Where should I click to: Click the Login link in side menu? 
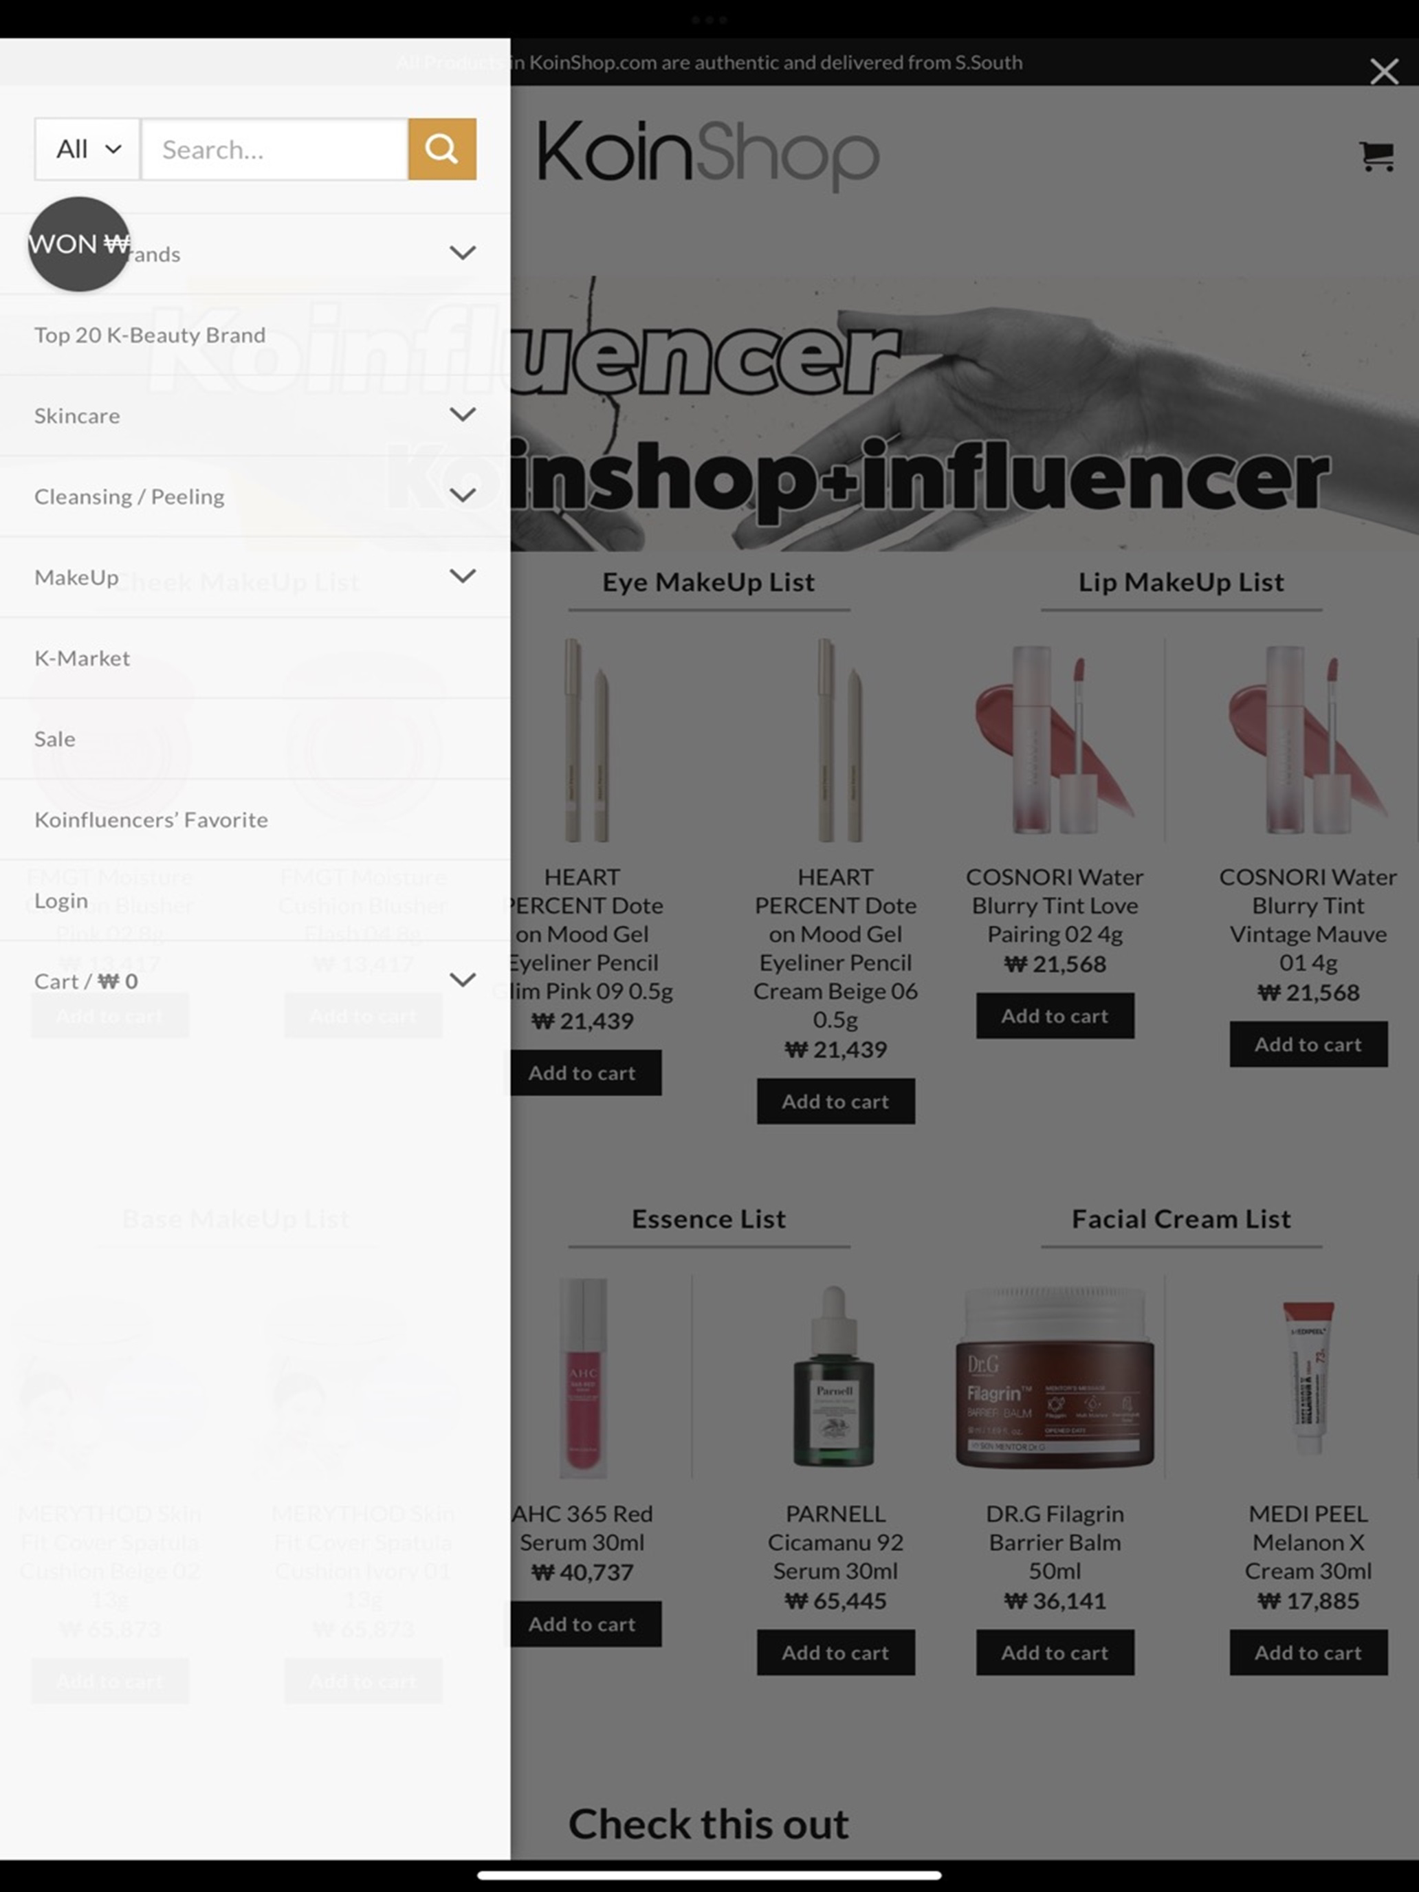coord(60,901)
